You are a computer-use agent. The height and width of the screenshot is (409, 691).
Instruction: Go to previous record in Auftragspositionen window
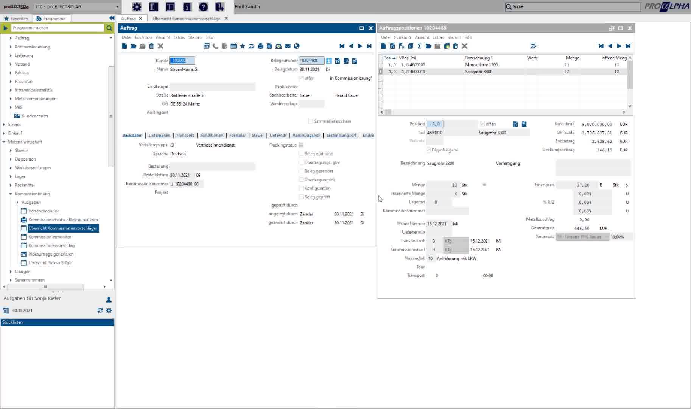[610, 46]
